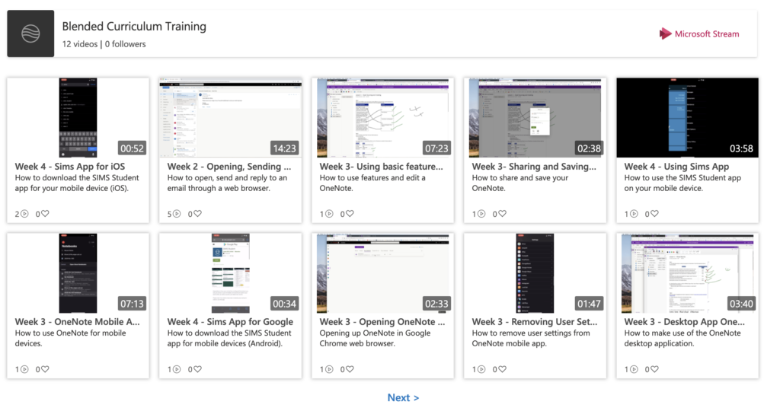This screenshot has height=411, width=780.
Task: Like the Week 4 - Using Sims App video
Action: (x=654, y=214)
